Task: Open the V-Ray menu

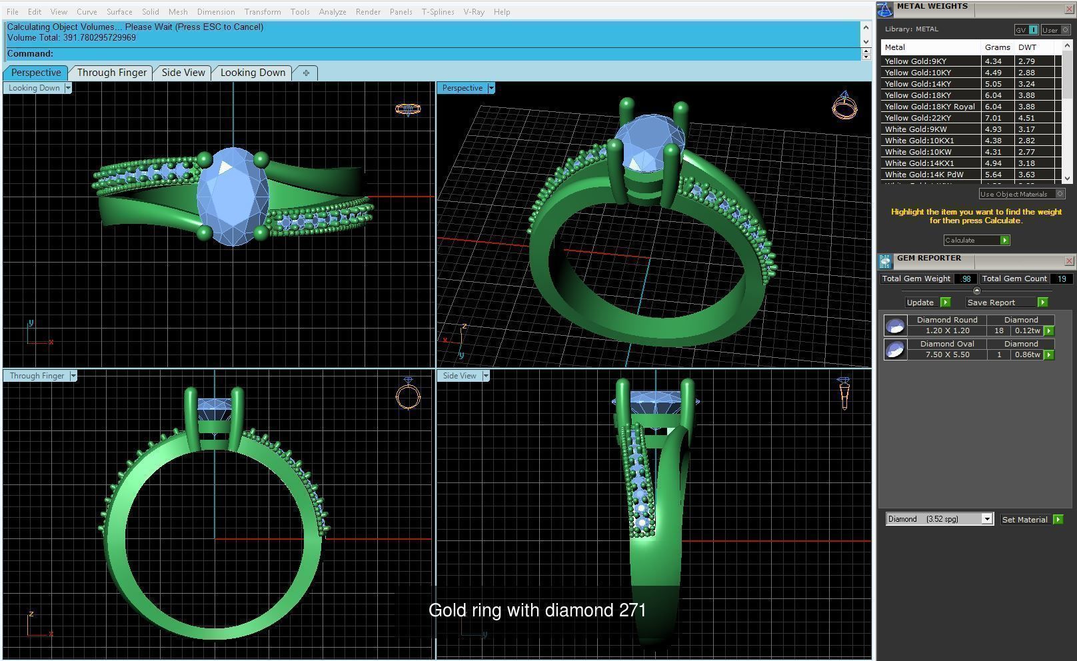Action: tap(474, 12)
